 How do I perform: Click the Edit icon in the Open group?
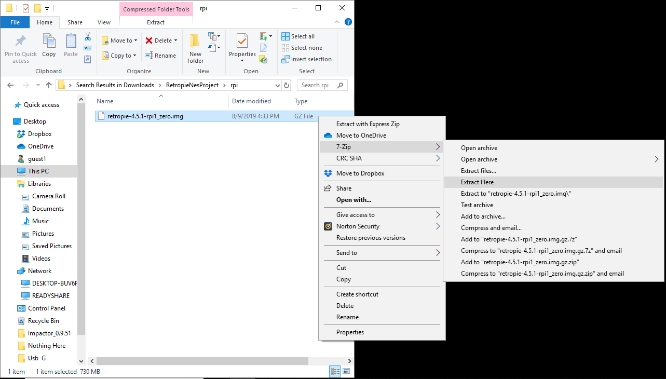click(264, 48)
